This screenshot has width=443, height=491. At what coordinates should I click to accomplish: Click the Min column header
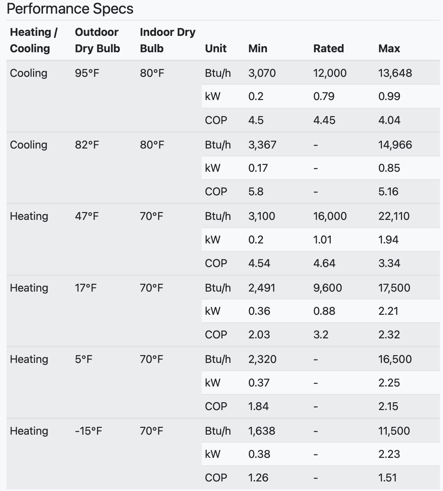[258, 48]
